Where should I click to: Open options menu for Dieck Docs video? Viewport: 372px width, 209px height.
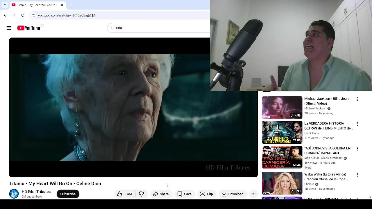pyautogui.click(x=357, y=124)
